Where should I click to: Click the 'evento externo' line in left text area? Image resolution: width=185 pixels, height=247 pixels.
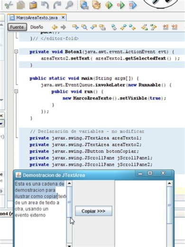point(30,215)
